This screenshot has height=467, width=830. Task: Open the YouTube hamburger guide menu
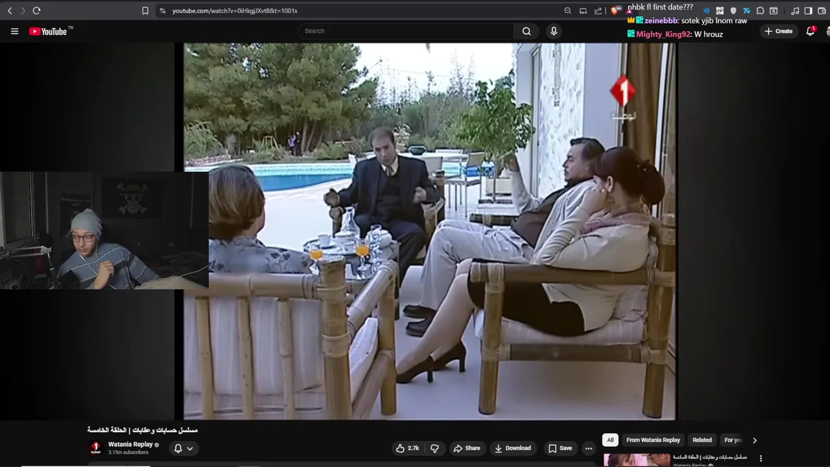coord(14,31)
